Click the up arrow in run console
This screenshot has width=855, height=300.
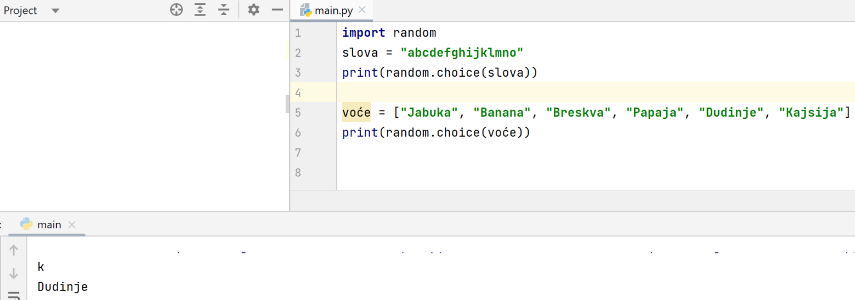pyautogui.click(x=14, y=251)
